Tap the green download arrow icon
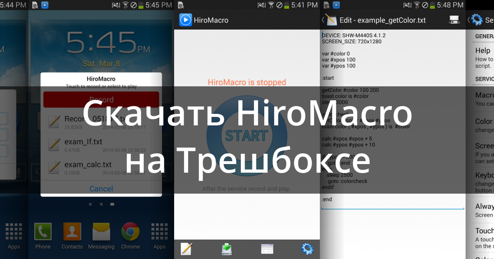The width and height of the screenshot is (494, 259). click(x=227, y=249)
